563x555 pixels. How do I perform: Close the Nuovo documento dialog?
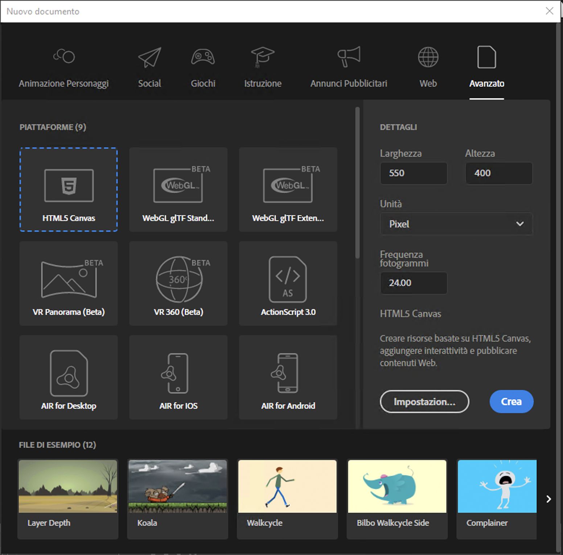pos(550,11)
